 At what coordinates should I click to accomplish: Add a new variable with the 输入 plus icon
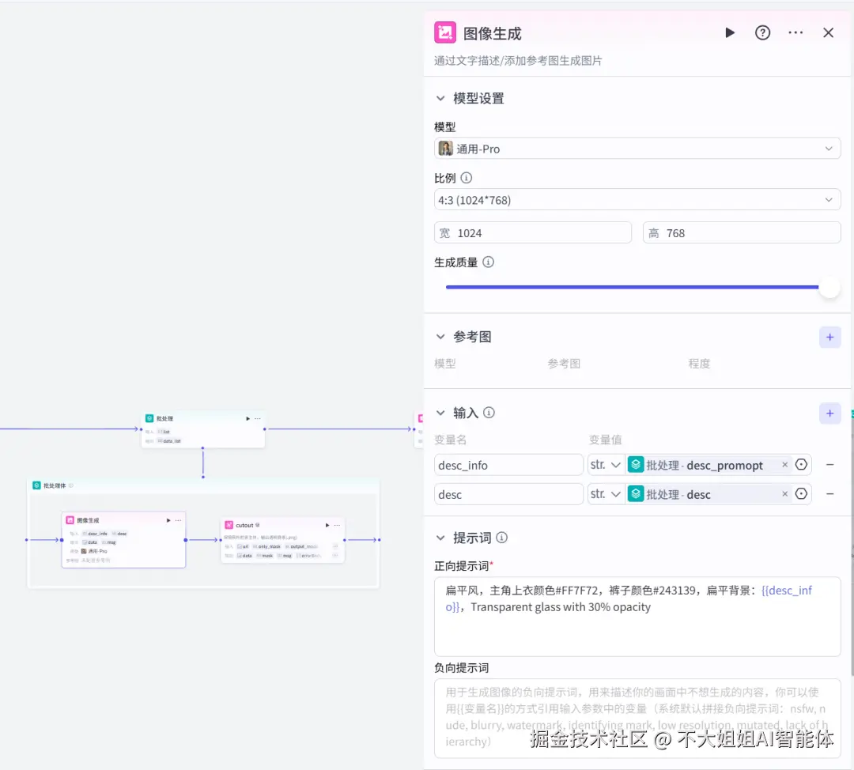[829, 413]
